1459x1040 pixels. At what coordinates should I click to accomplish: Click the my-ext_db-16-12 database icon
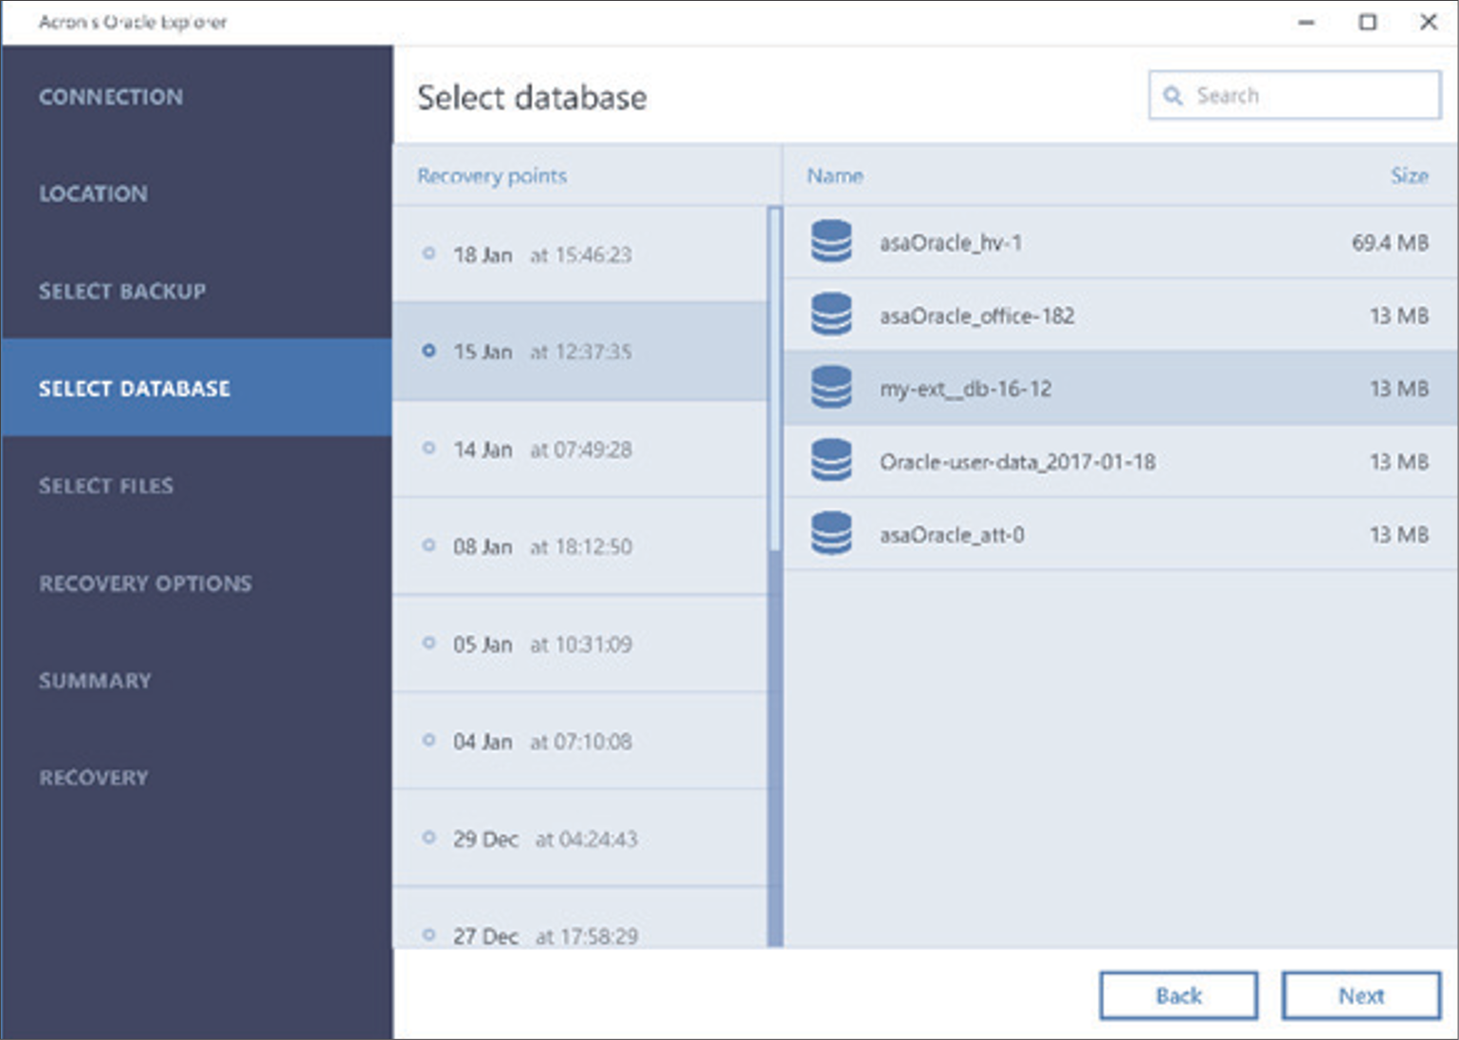point(831,387)
